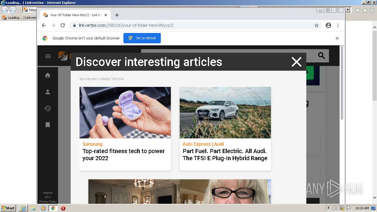
Task: Select the Your OF Folder Here tab
Action: pos(75,15)
